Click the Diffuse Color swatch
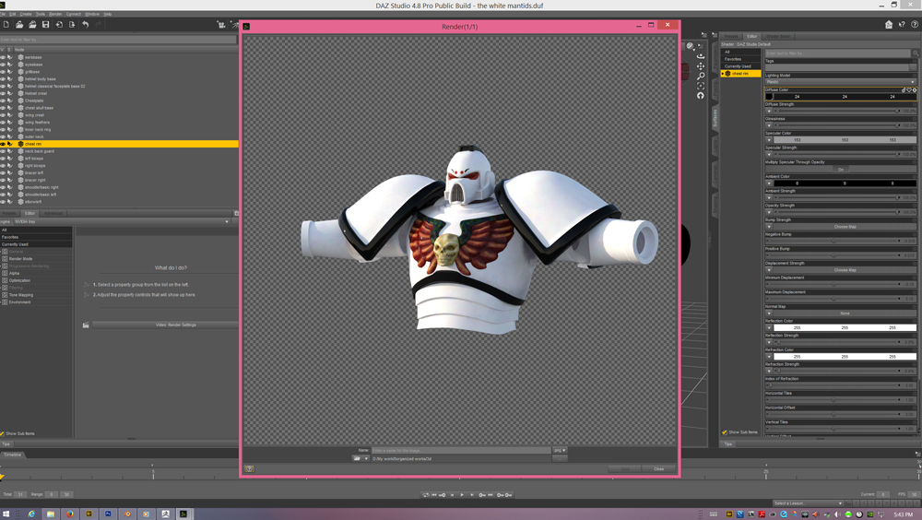 (x=769, y=97)
